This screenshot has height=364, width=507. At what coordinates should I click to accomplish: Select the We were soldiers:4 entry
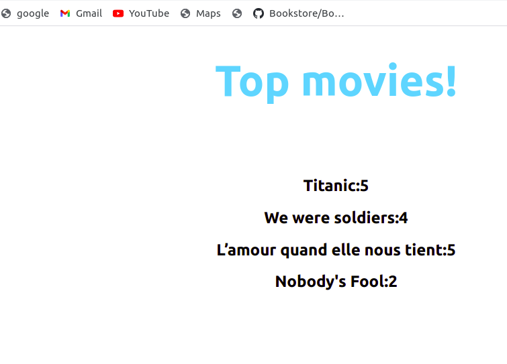click(x=336, y=218)
